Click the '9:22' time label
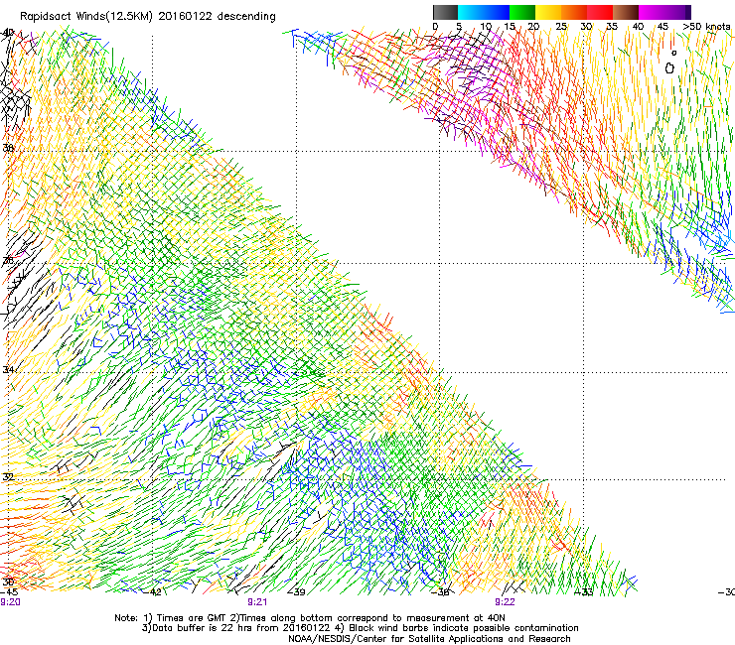The width and height of the screenshot is (735, 645). point(505,602)
